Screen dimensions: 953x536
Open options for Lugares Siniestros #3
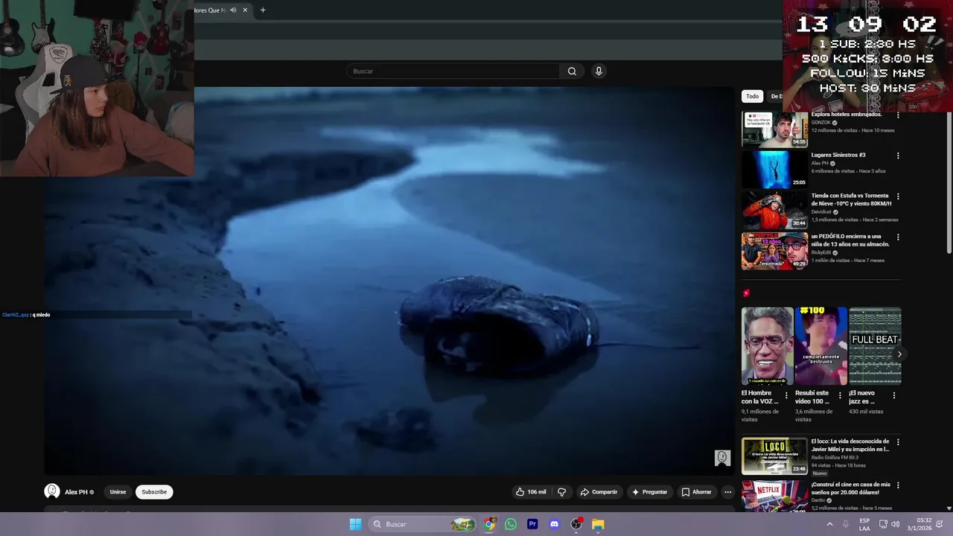coord(898,156)
